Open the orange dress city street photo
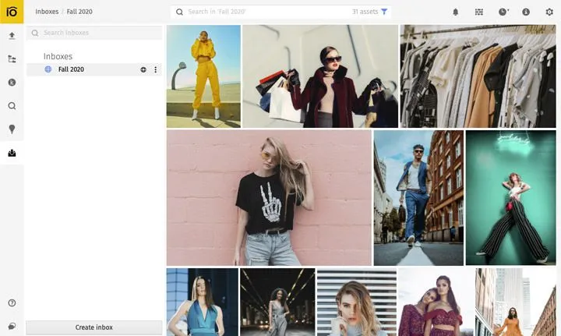 coord(516,302)
